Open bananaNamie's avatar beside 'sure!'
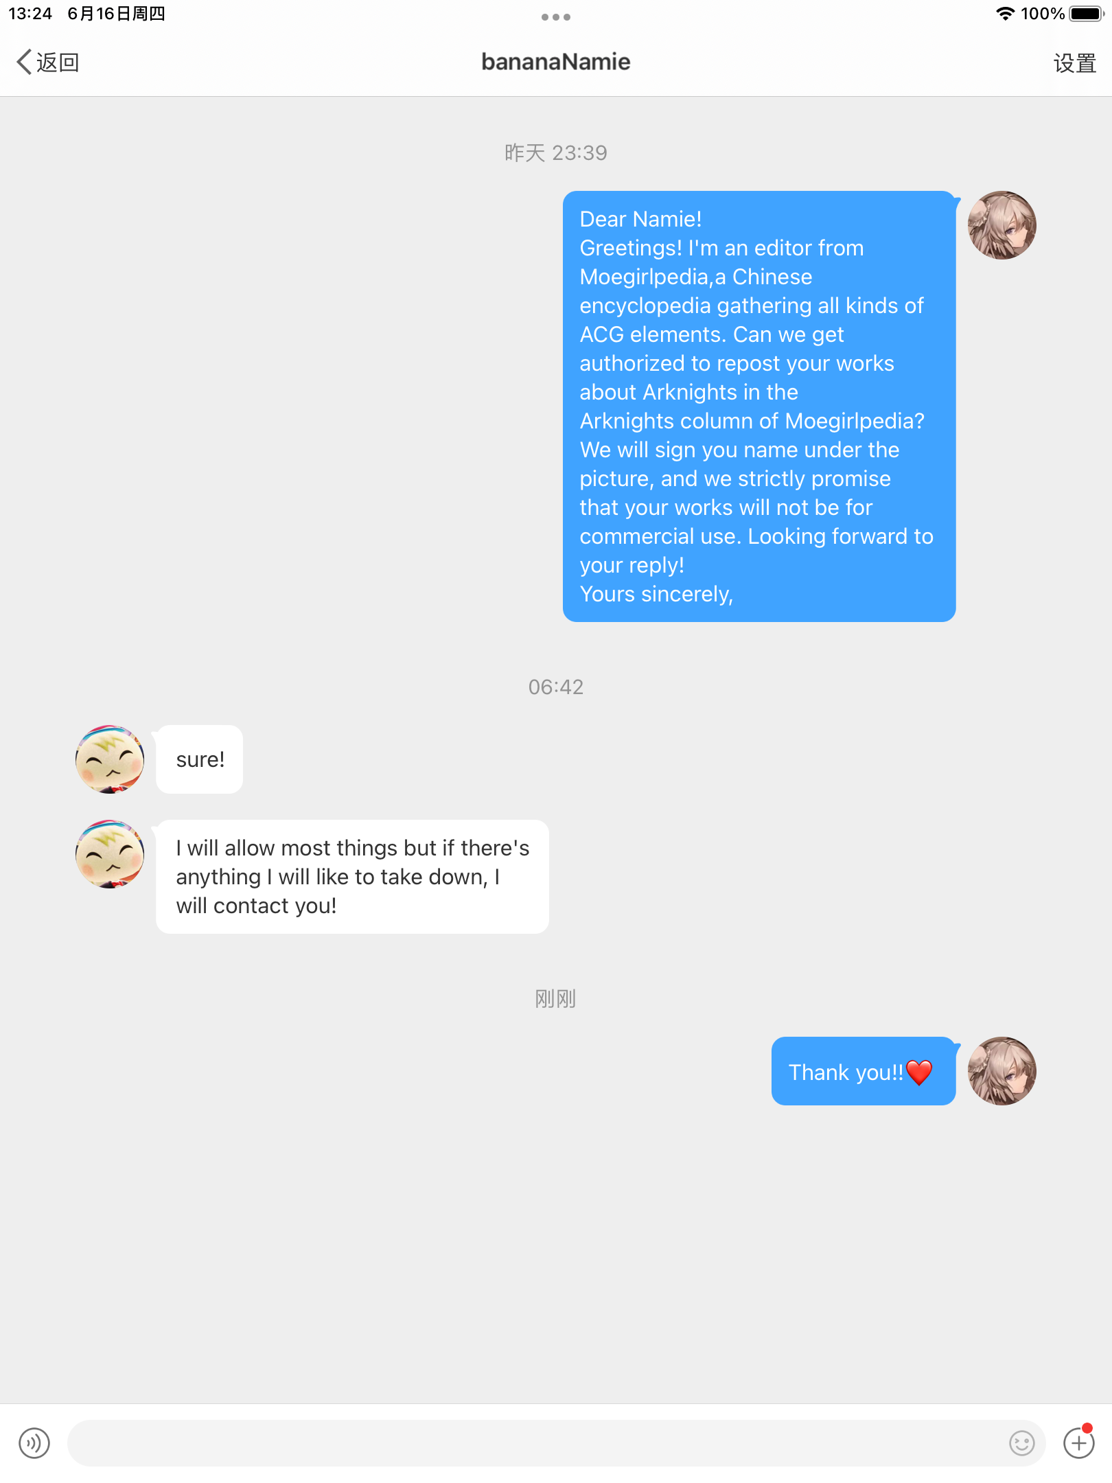Screen dimensions: 1112x1483 tap(110, 759)
